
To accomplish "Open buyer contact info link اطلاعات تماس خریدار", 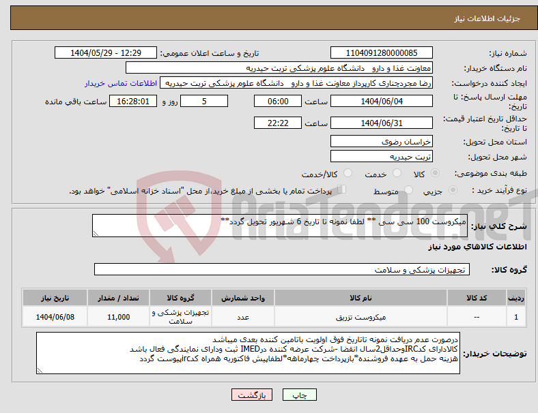I will click(x=121, y=83).
